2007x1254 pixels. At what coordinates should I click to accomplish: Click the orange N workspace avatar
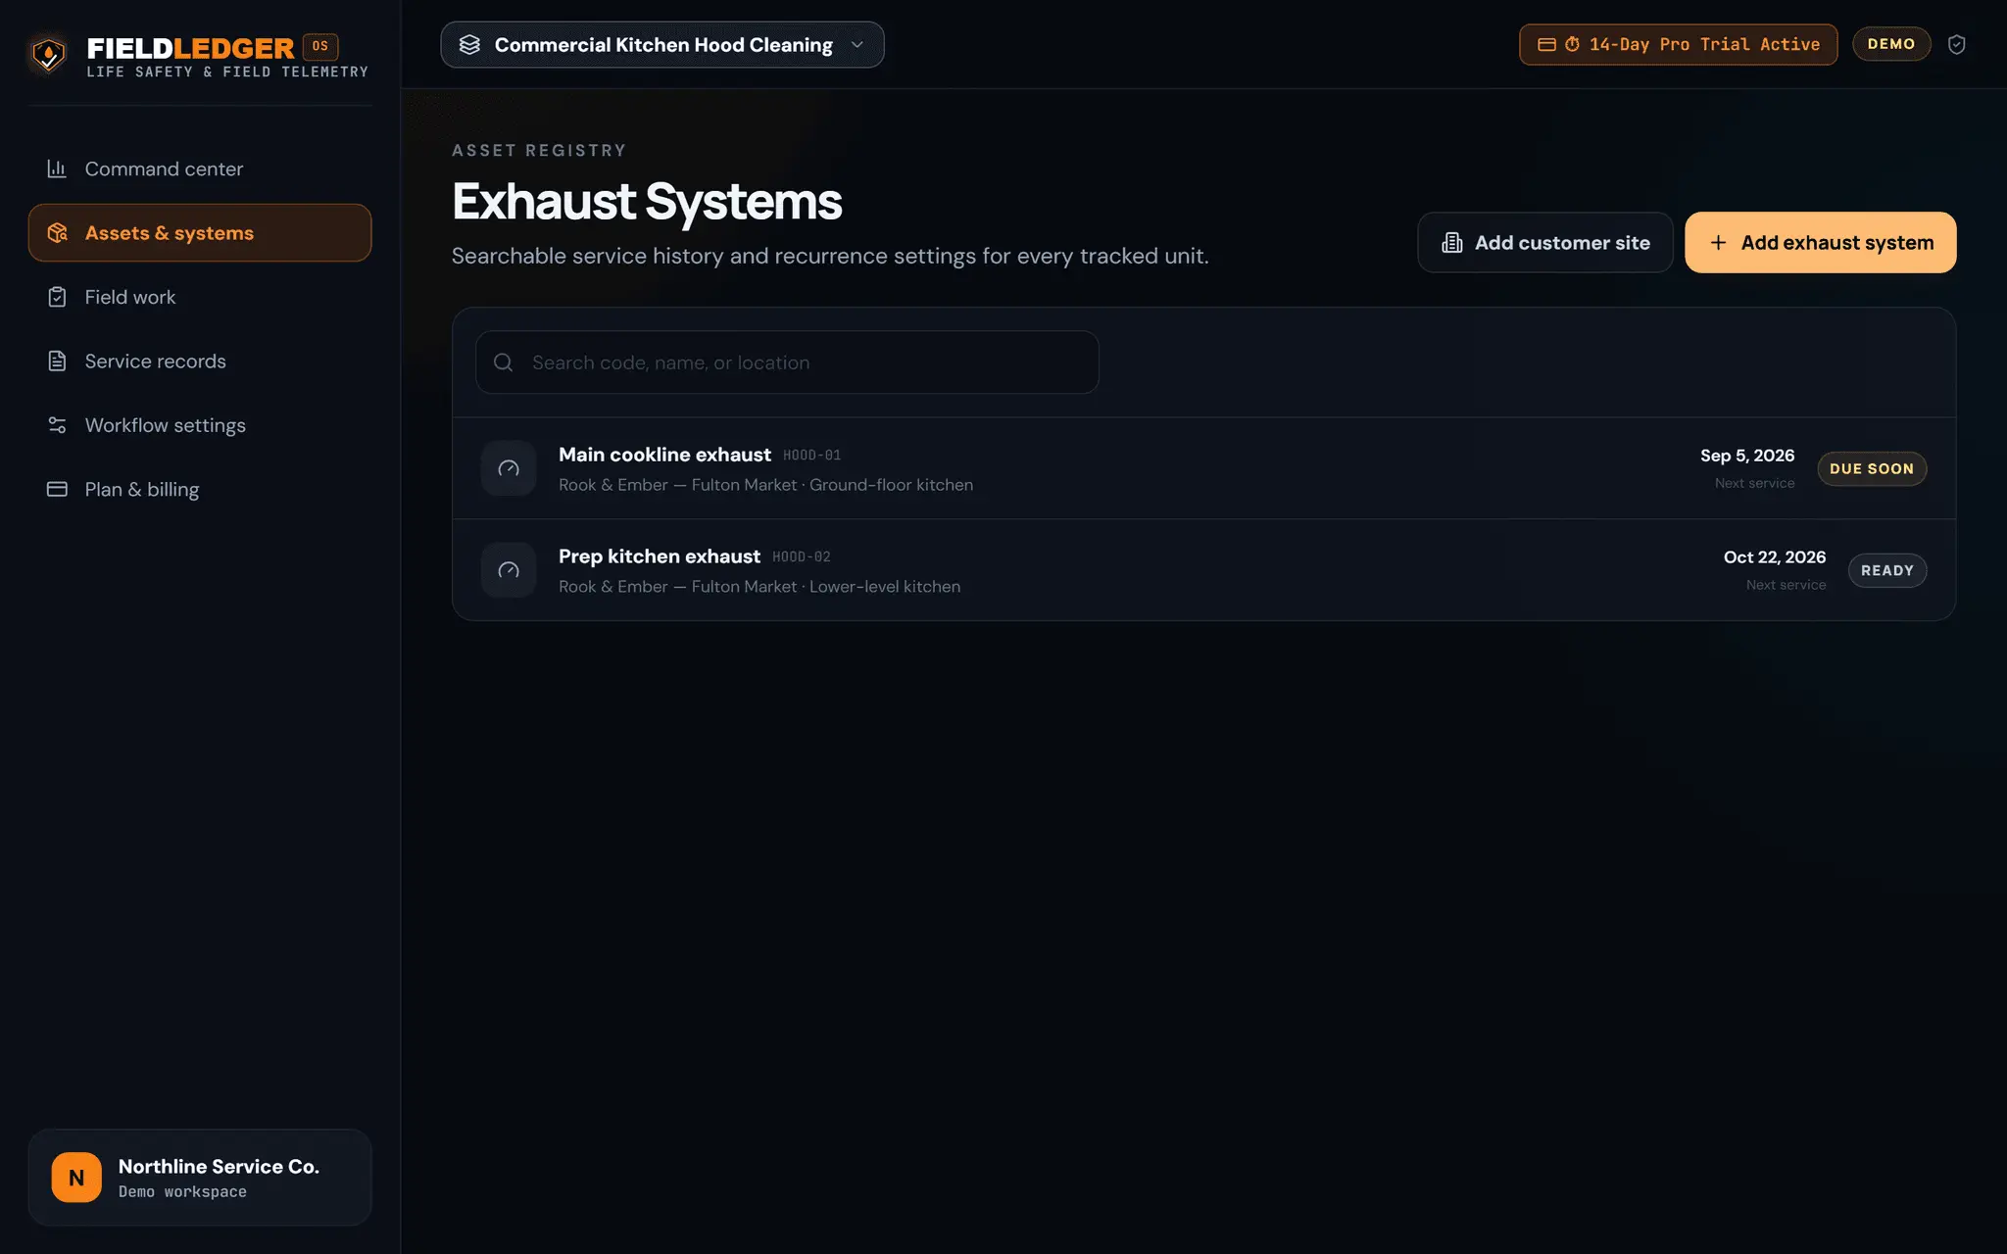pos(76,1178)
